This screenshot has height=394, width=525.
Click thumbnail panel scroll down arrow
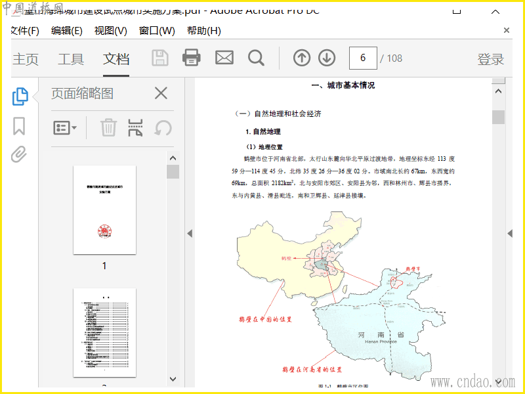click(173, 379)
